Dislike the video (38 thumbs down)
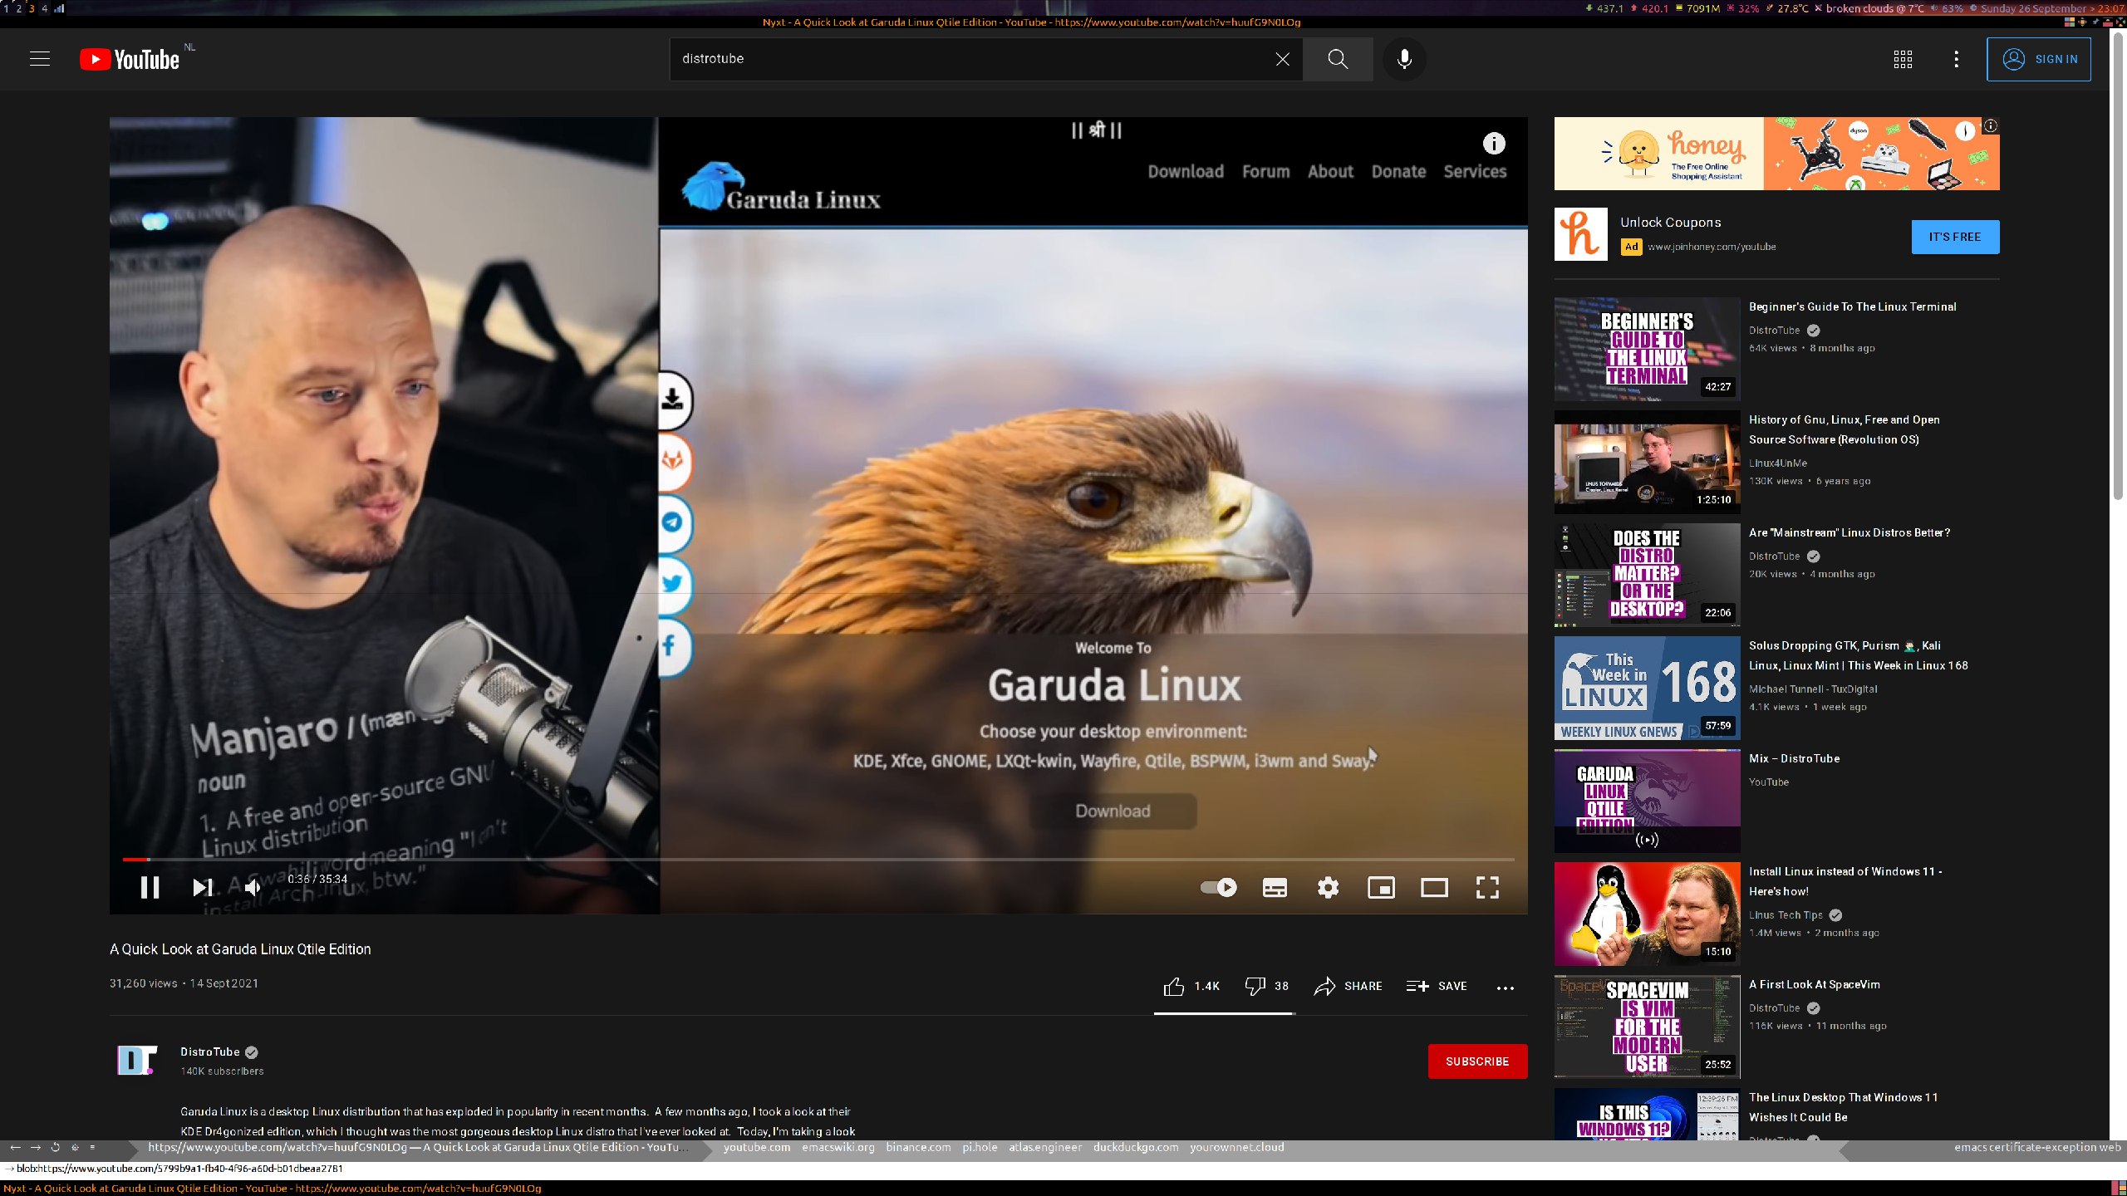 coord(1266,986)
